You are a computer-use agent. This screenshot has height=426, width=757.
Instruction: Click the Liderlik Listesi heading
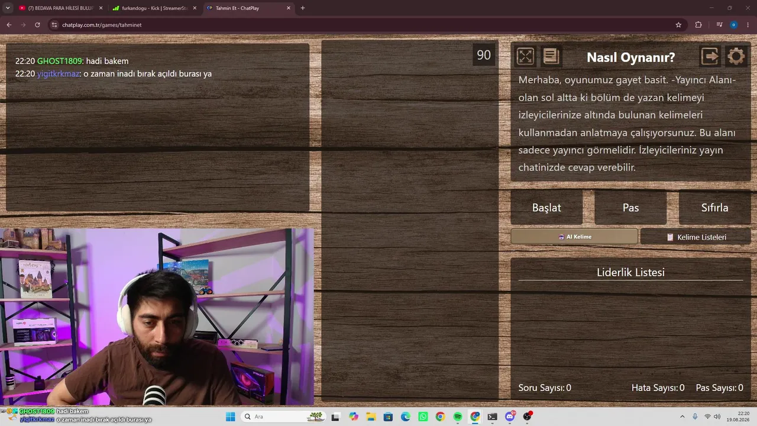pyautogui.click(x=630, y=272)
